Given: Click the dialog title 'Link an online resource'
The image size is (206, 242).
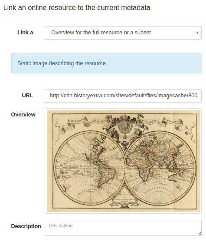Looking at the screenshot, I should point(77,8).
